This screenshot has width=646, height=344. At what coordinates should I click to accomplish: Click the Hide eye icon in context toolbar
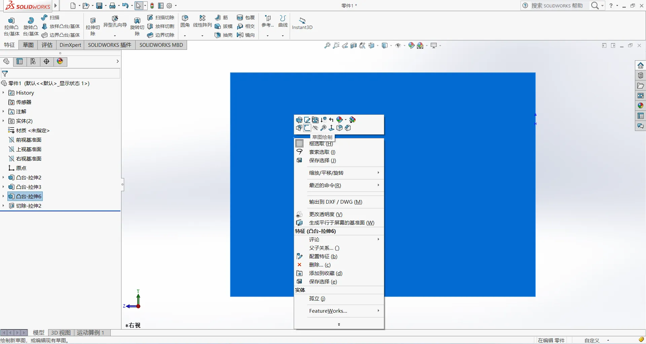[x=315, y=128]
